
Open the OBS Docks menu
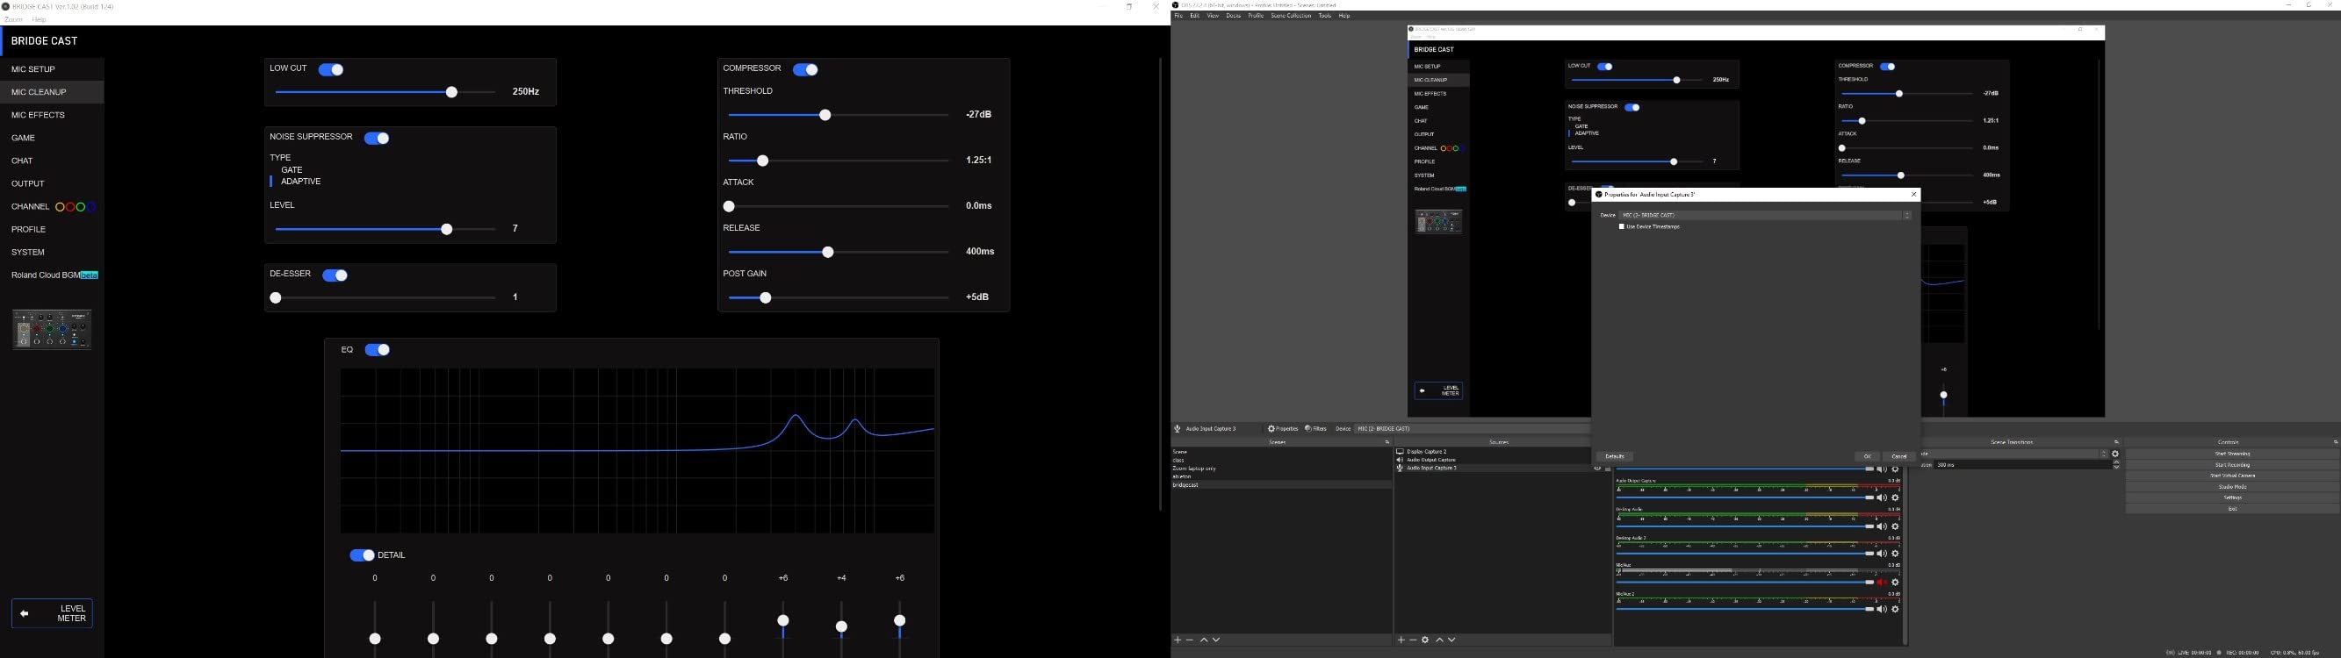click(1233, 16)
